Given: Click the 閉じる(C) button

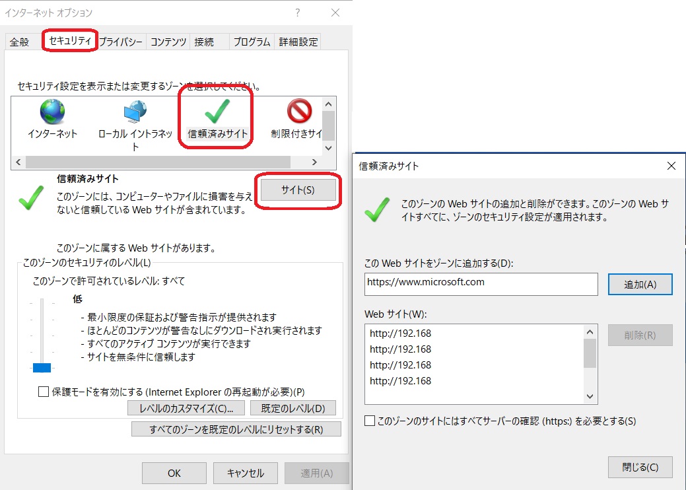Looking at the screenshot, I should [x=640, y=467].
